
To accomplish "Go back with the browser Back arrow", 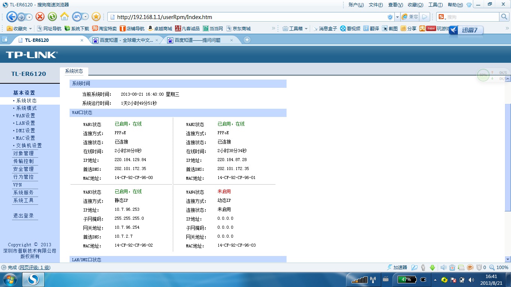I will click(x=12, y=16).
